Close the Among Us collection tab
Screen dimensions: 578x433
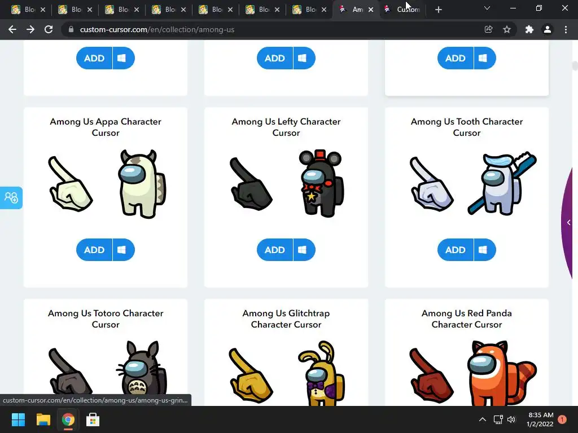371,10
